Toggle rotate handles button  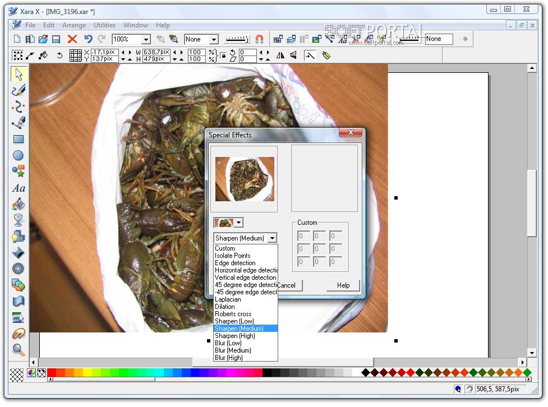60,55
